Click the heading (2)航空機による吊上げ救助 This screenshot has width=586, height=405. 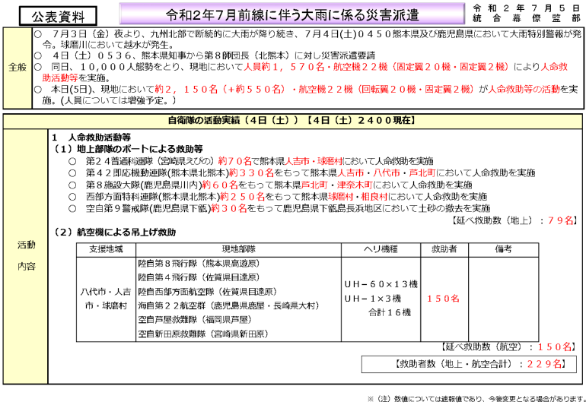click(115, 233)
